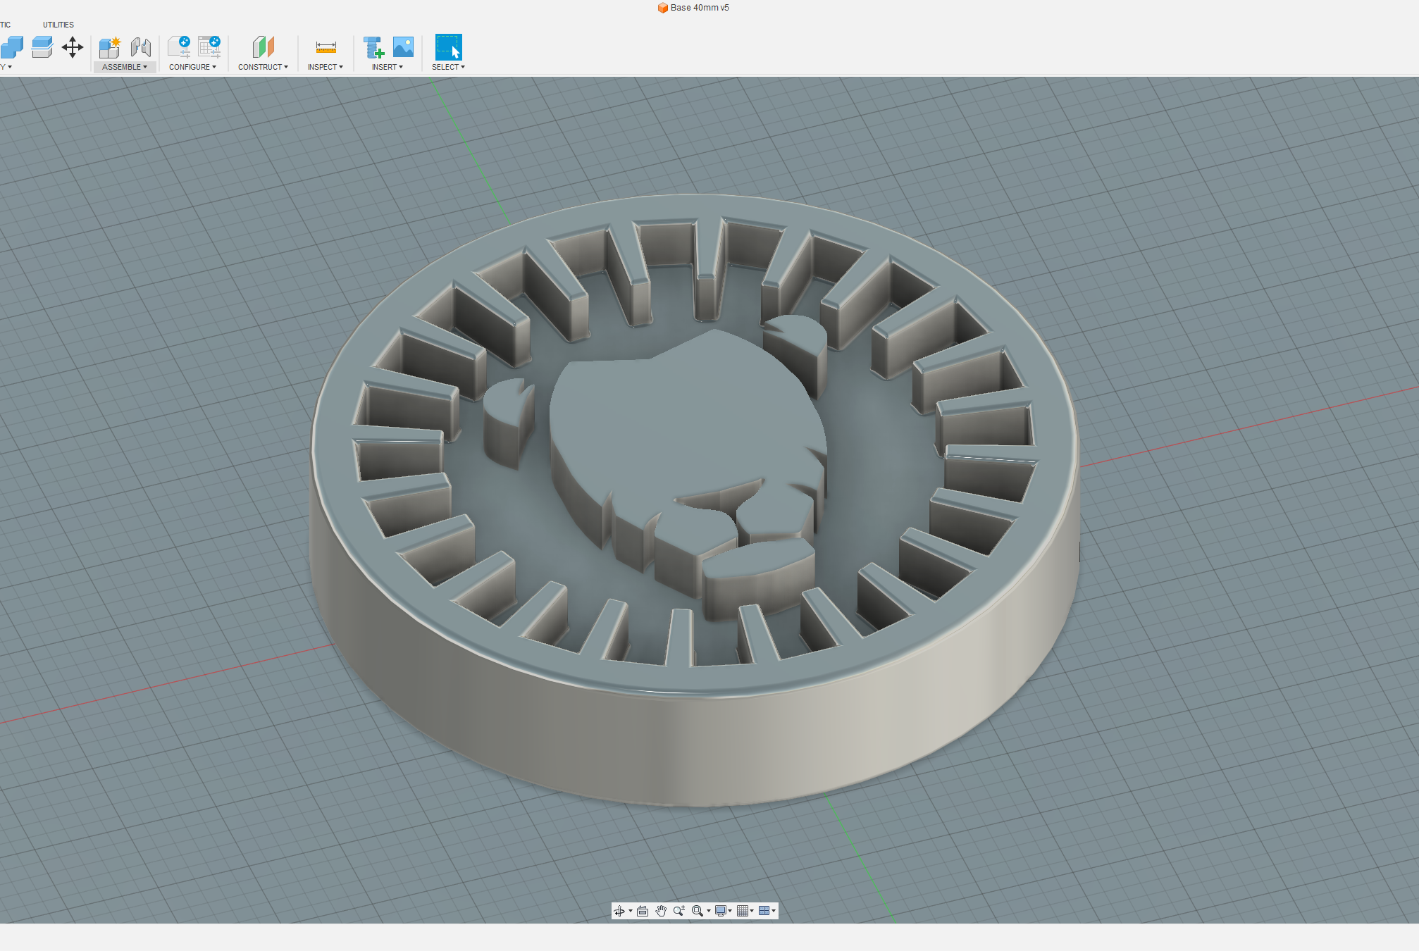This screenshot has width=1419, height=951.
Task: Click the Configure model icon
Action: pos(179,47)
